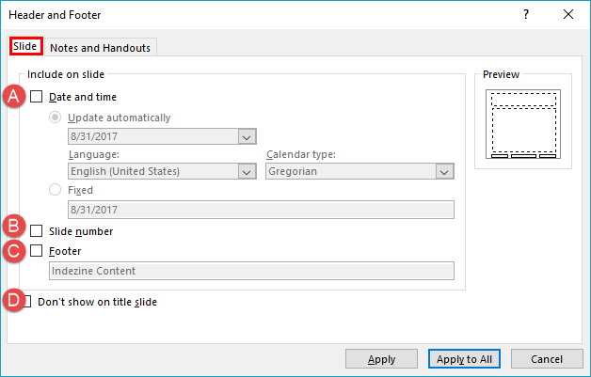Screen dimensions: 591x377
Task: Open the Language dropdown list
Action: tap(247, 172)
